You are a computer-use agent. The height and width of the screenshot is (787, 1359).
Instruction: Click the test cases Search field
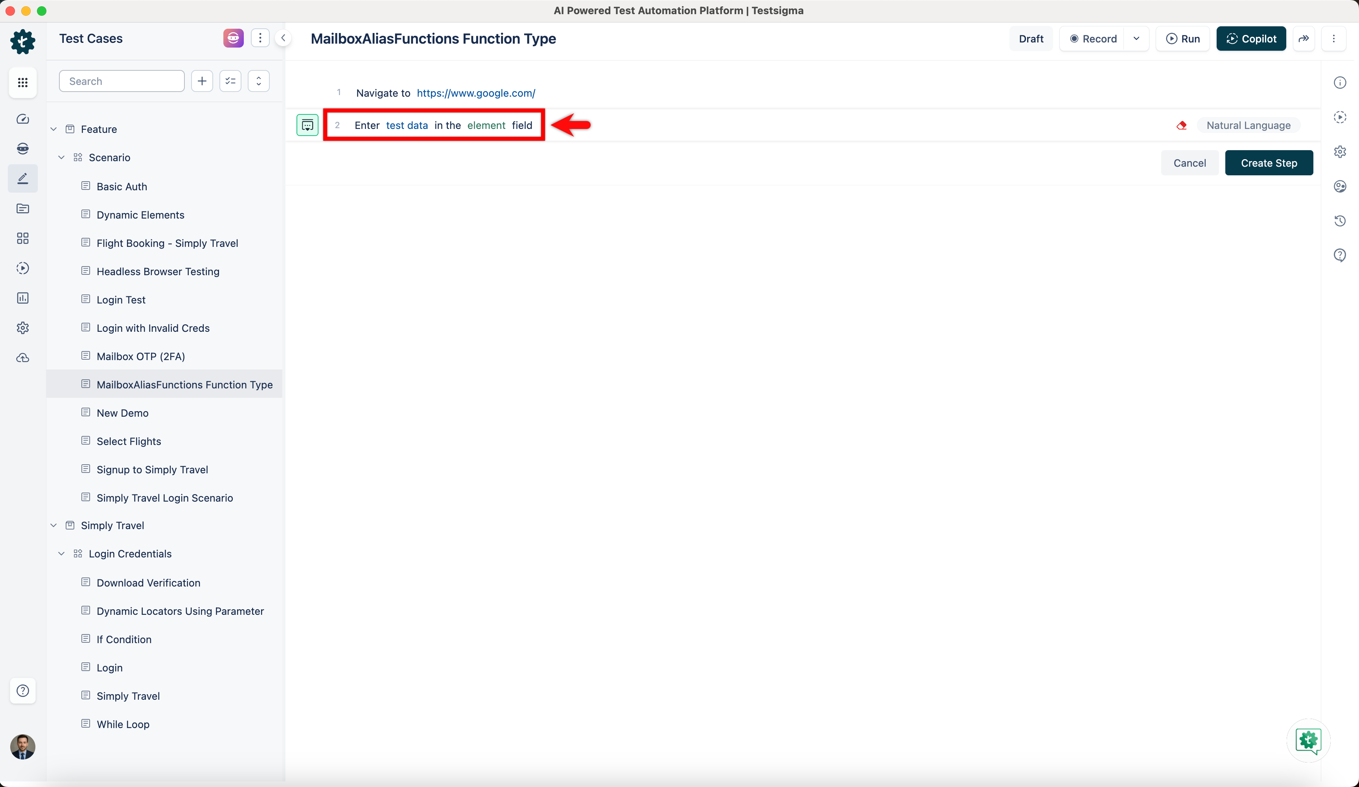pyautogui.click(x=122, y=81)
